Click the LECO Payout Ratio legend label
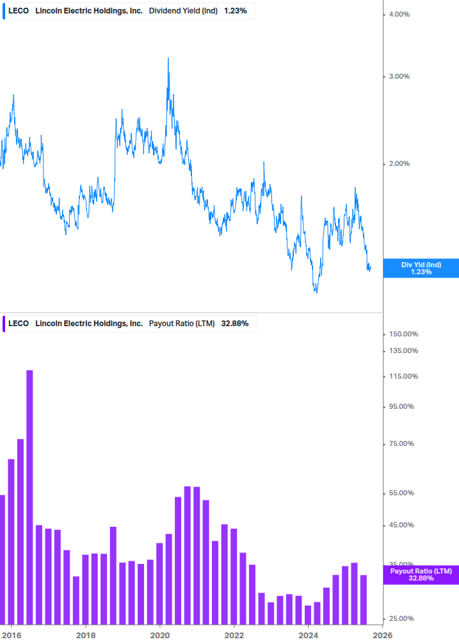 click(x=129, y=324)
